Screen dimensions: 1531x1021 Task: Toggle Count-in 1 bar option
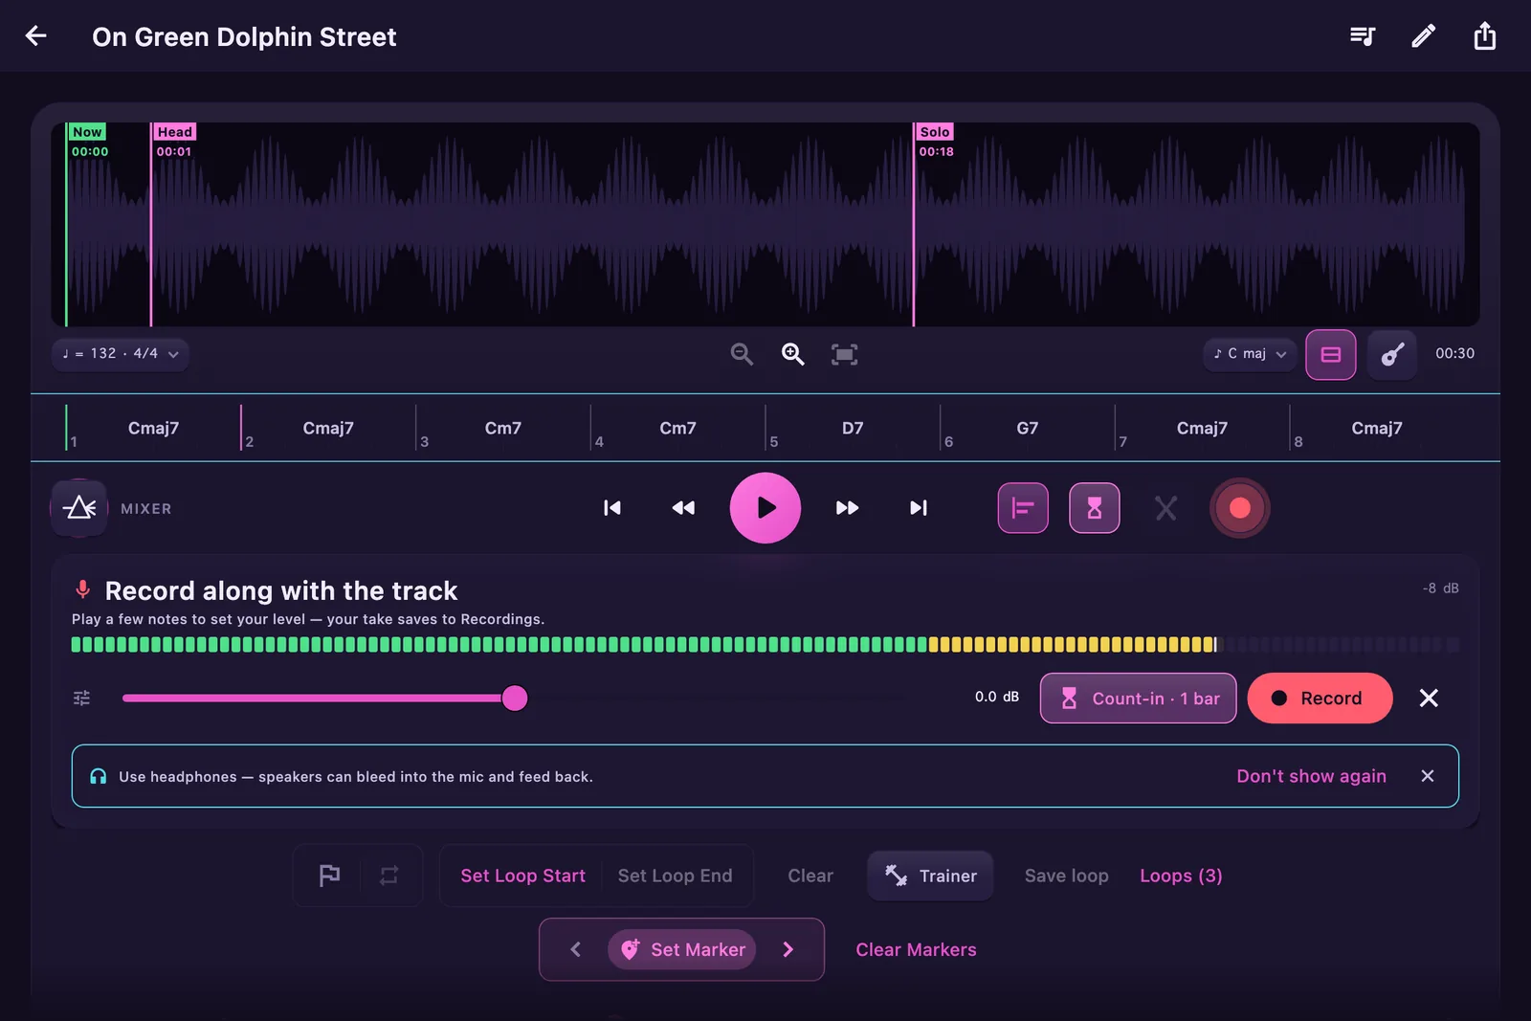(1139, 699)
